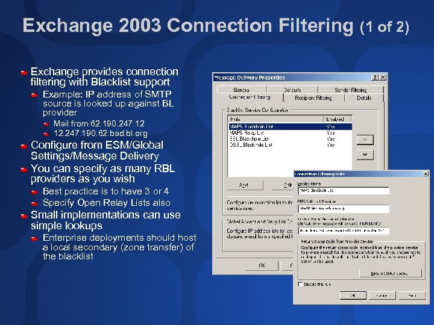434x325 pixels.
Task: Click the Enabled value Yes for DSBL Blackhole List
Action: (330, 145)
